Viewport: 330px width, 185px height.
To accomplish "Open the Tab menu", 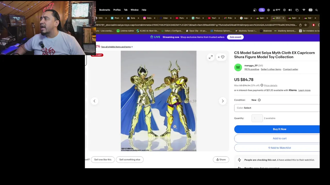I will pyautogui.click(x=126, y=10).
